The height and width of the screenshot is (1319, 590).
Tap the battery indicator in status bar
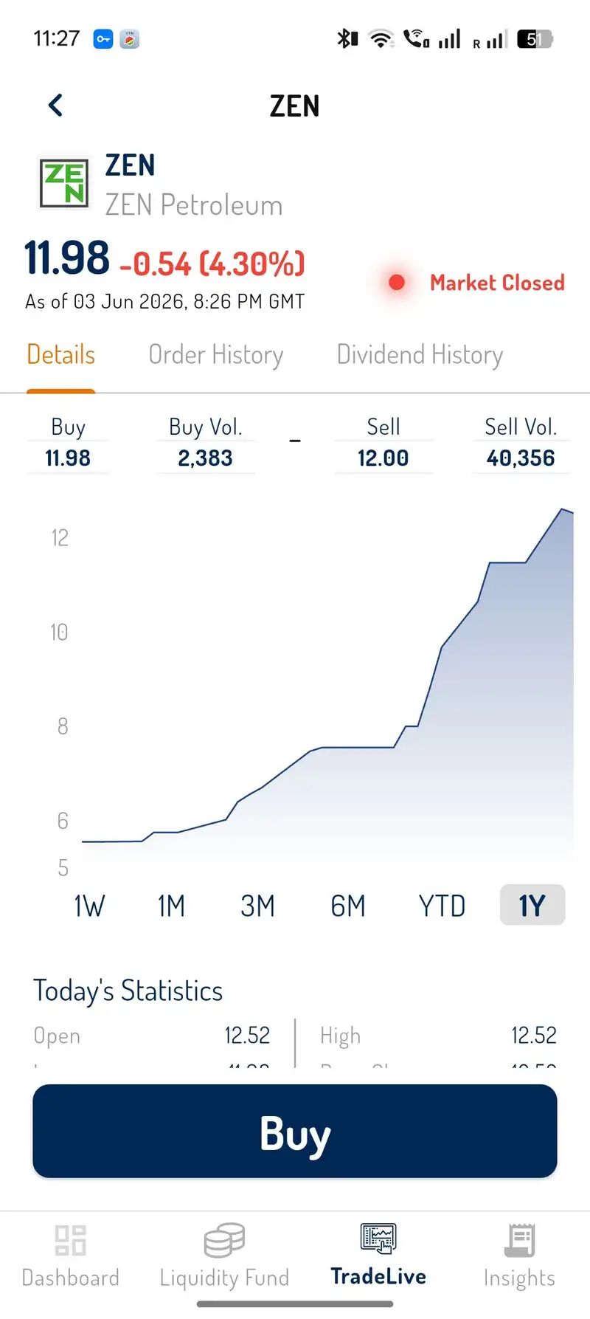(535, 38)
